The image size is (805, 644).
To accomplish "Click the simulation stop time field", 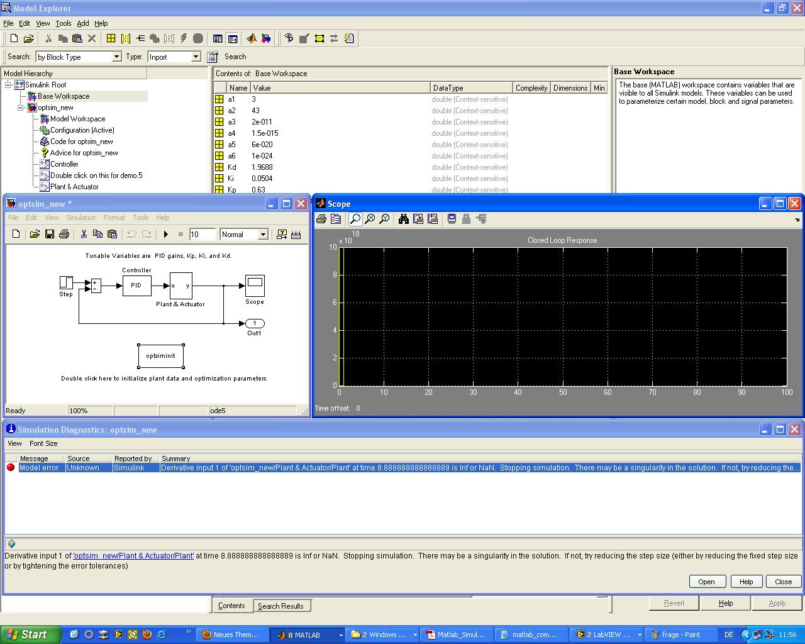I will [x=201, y=234].
